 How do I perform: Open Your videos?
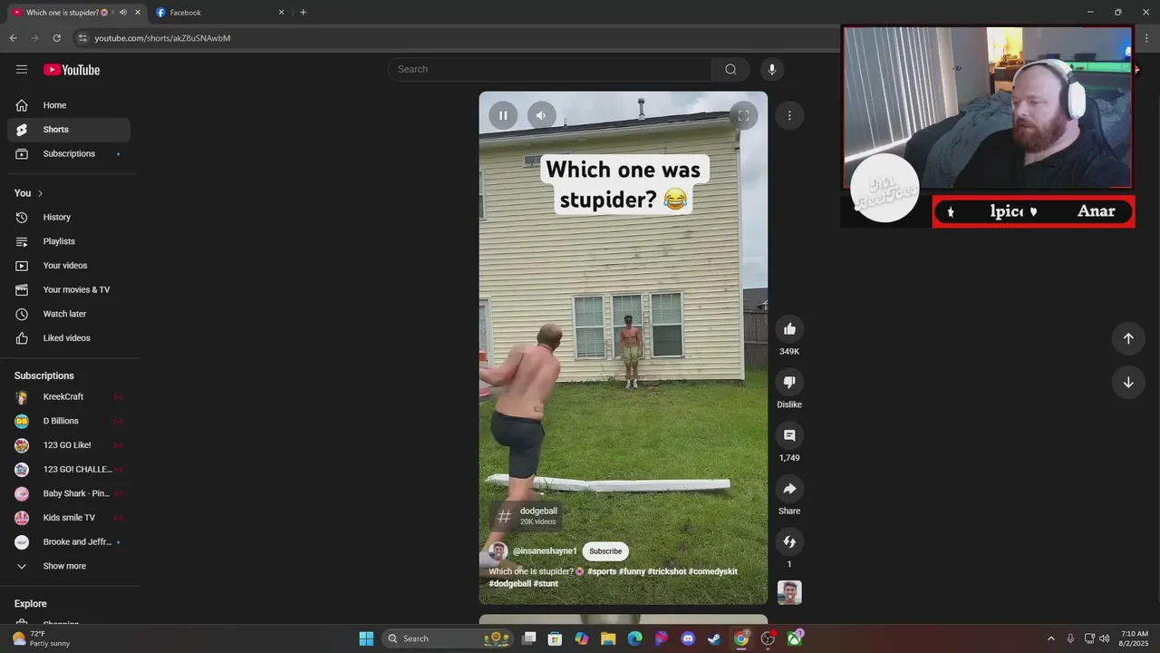tap(69, 266)
